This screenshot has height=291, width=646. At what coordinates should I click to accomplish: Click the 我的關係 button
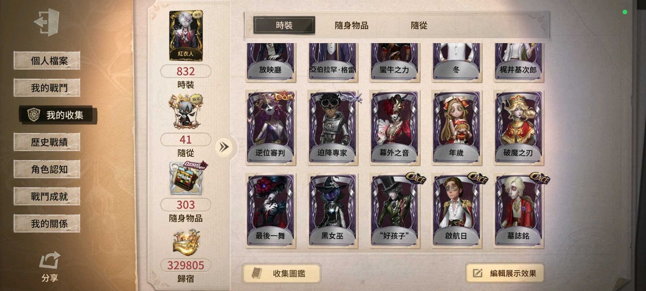[47, 224]
